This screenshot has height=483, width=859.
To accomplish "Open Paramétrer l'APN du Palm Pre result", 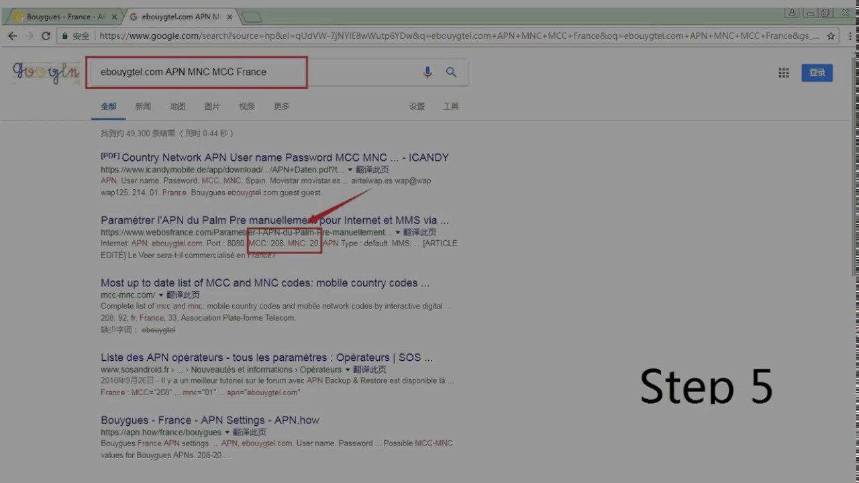I will pyautogui.click(x=274, y=220).
